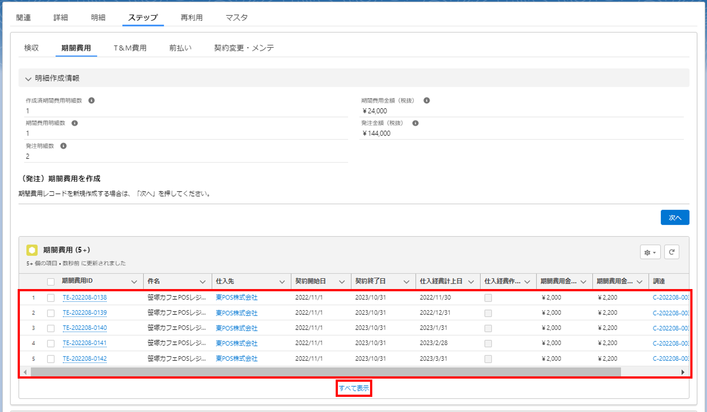707x412 pixels.
Task: Click the table horizontal scrollbar thumb
Action: point(326,372)
